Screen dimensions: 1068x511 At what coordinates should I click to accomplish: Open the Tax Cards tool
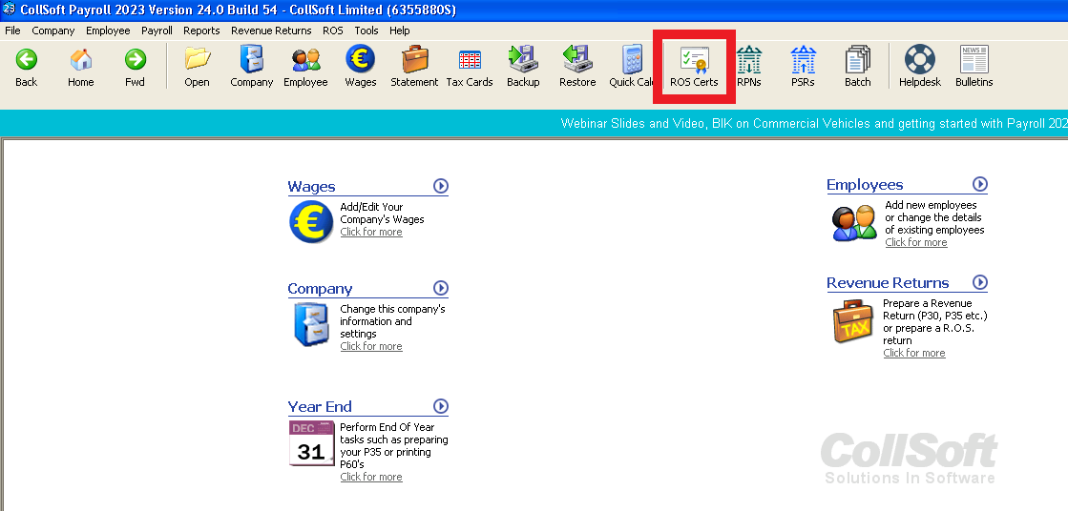coord(469,65)
